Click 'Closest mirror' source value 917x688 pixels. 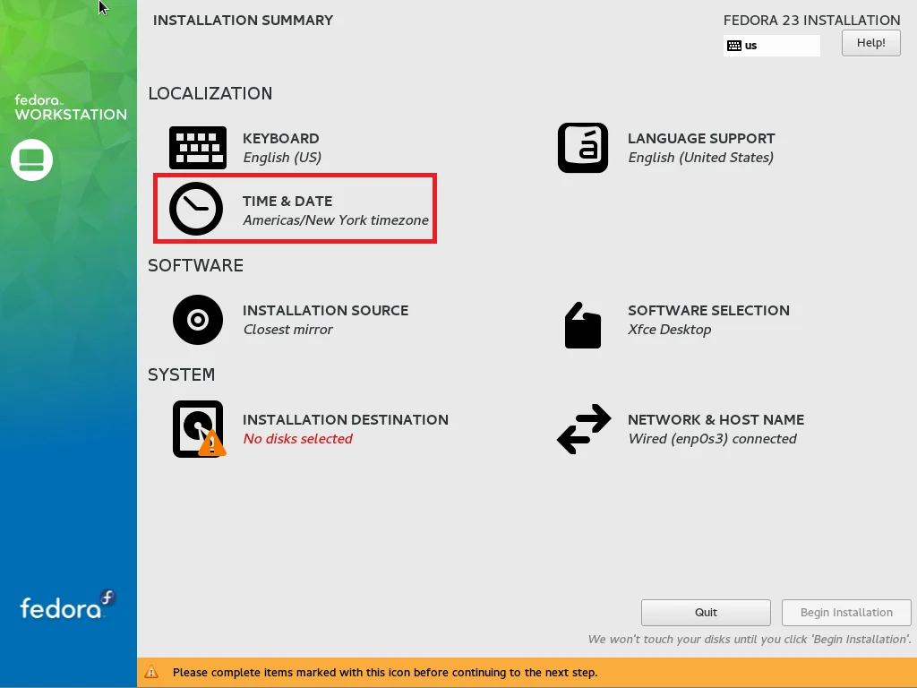tap(287, 330)
